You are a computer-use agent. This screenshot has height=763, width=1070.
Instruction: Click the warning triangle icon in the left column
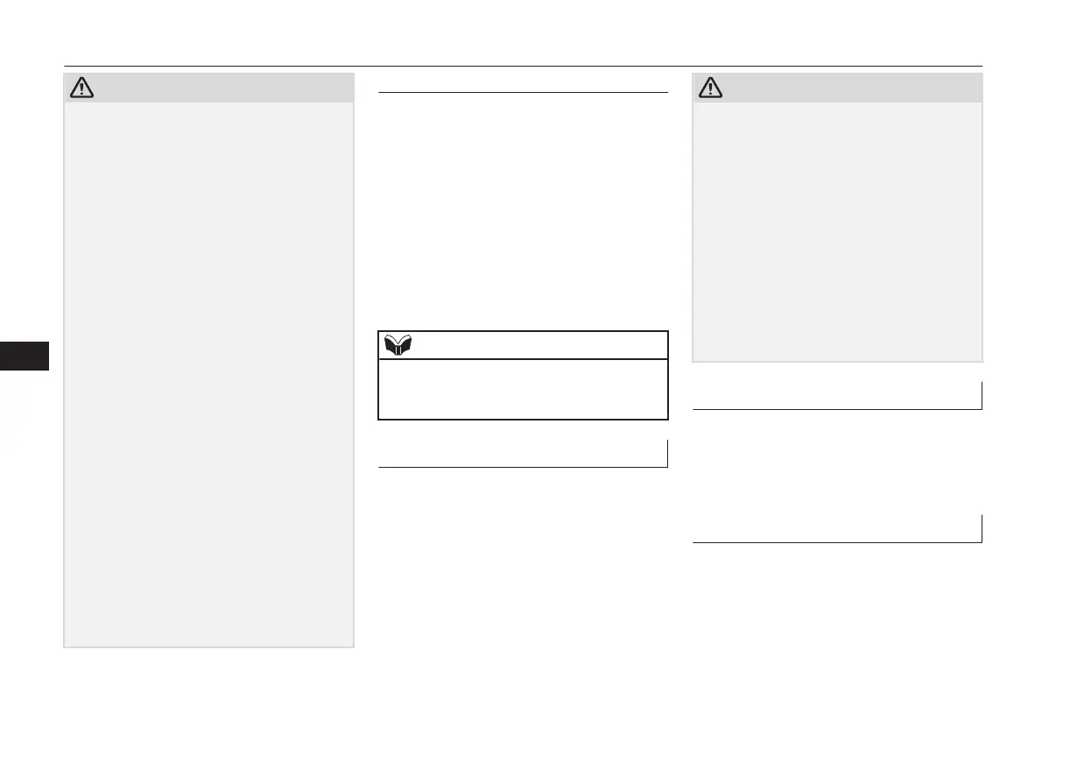click(81, 88)
